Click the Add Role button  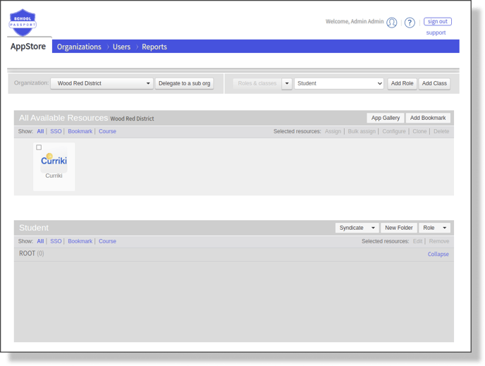tap(402, 83)
